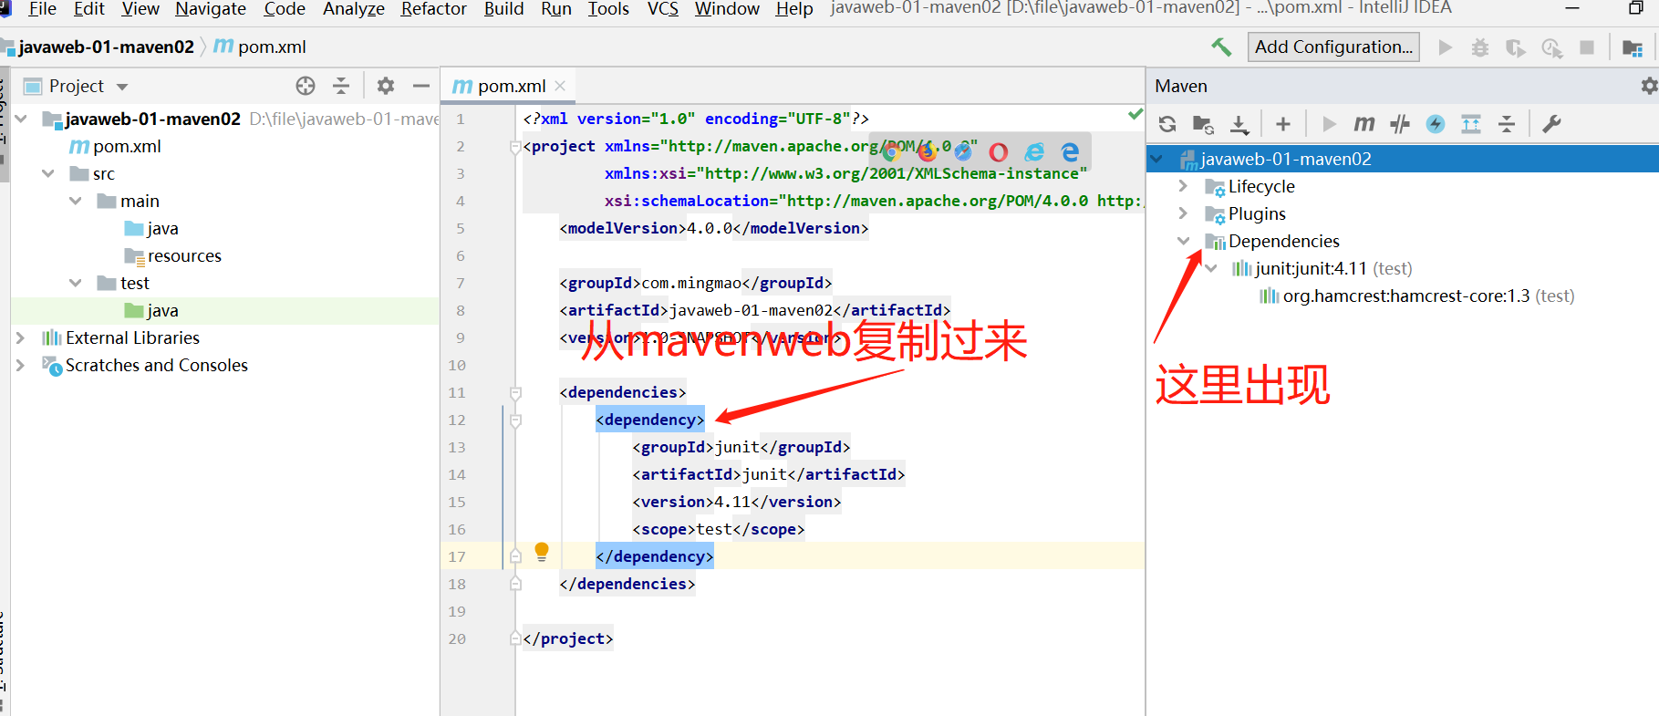The width and height of the screenshot is (1659, 716).
Task: Open pom.xml preview in Edge
Action: click(1070, 151)
